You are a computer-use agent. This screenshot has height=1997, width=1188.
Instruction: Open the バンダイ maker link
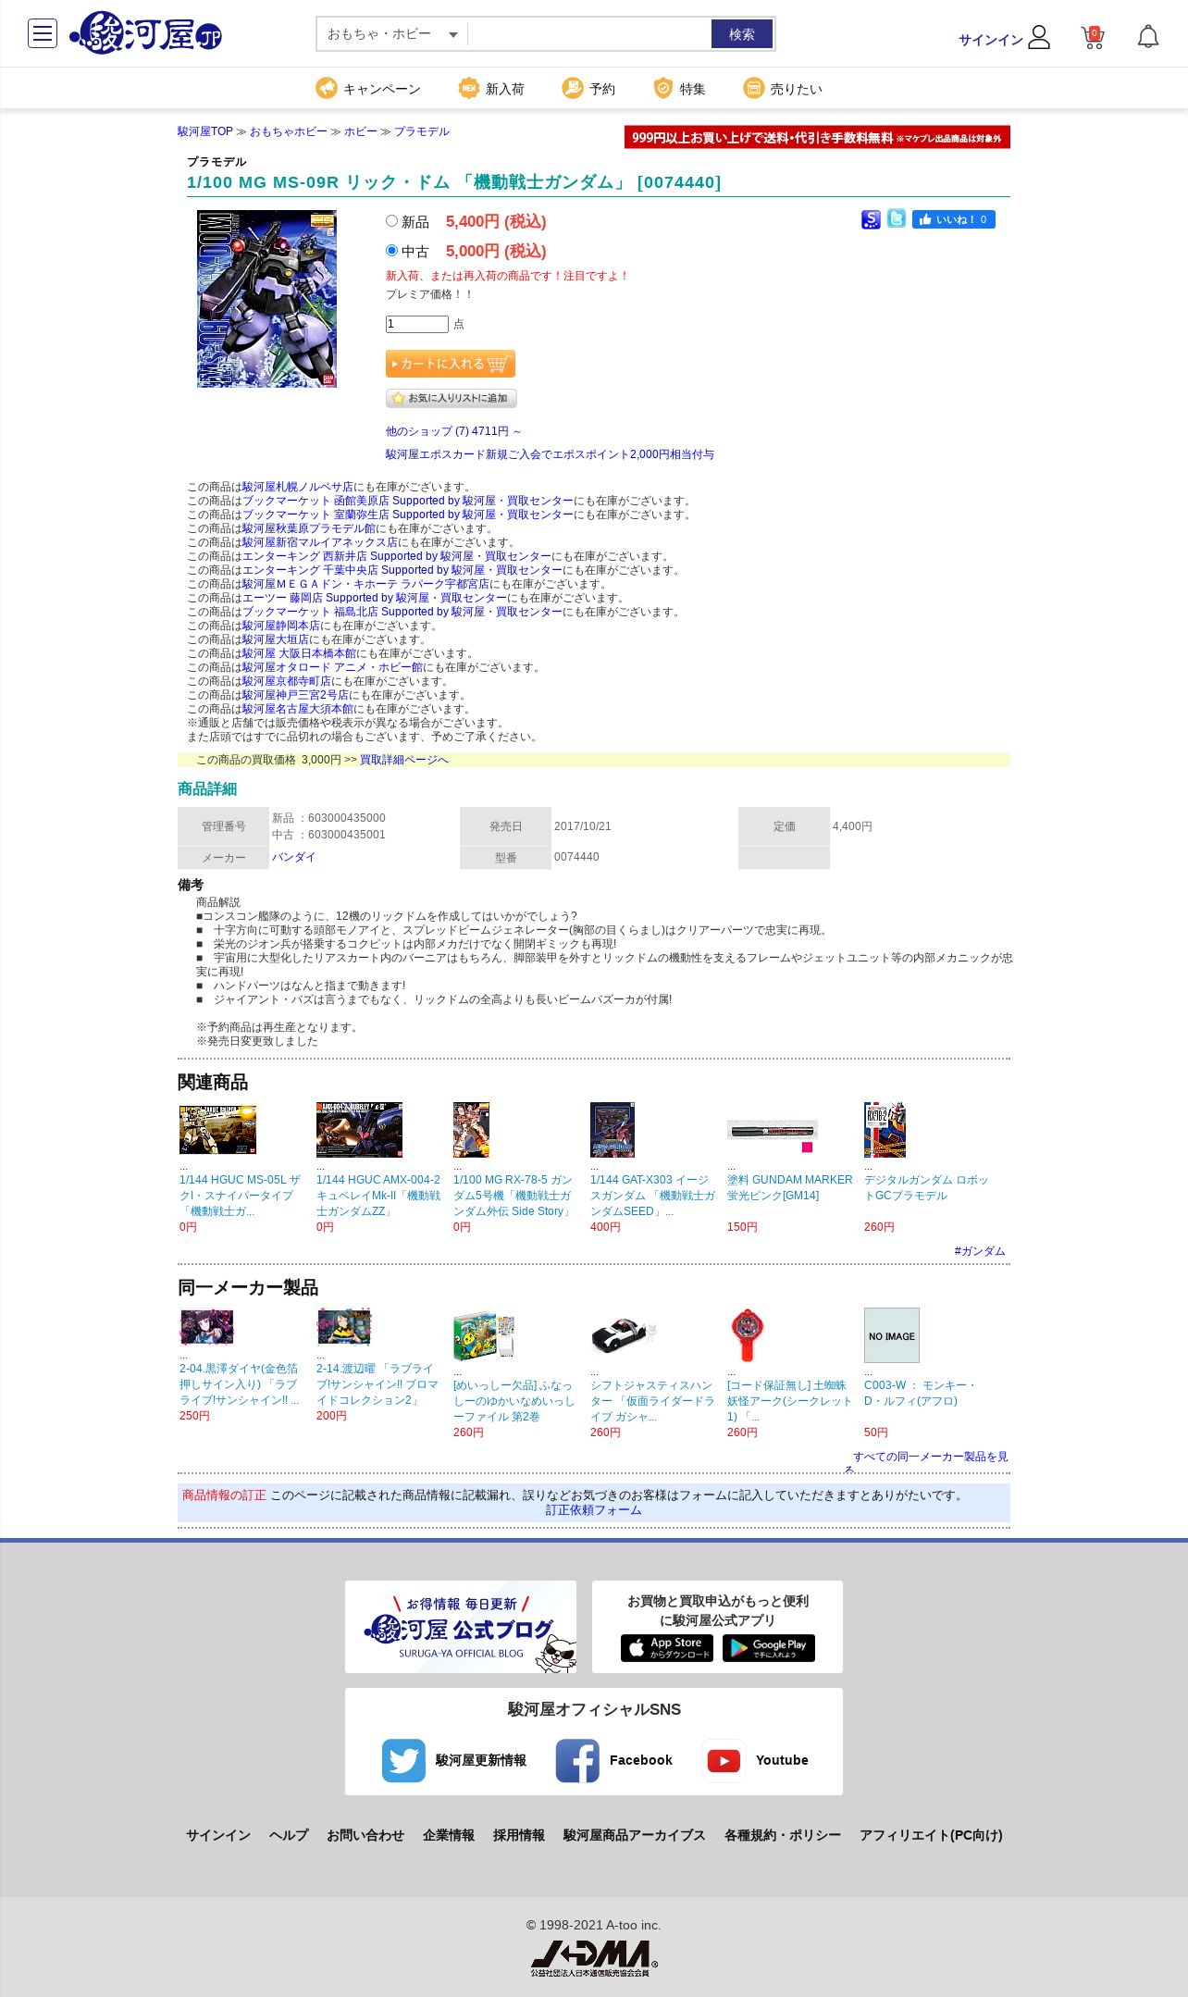click(x=294, y=857)
